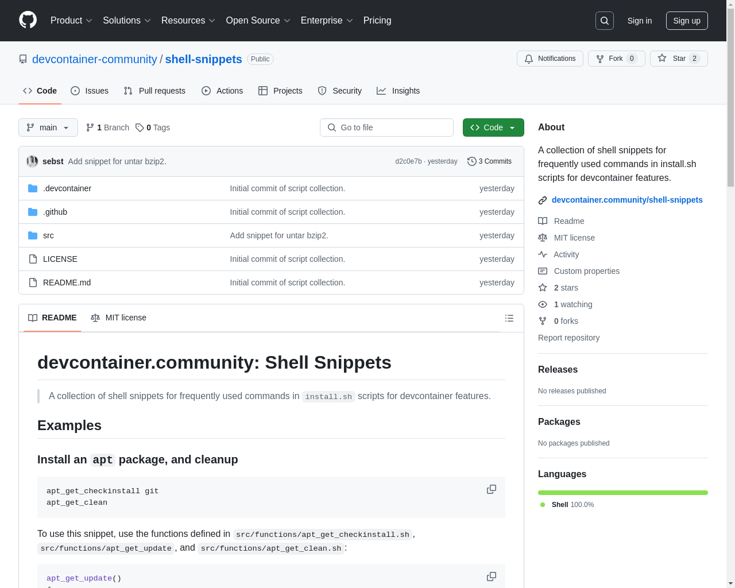
Task: Focus the Go to file field
Action: click(x=386, y=127)
